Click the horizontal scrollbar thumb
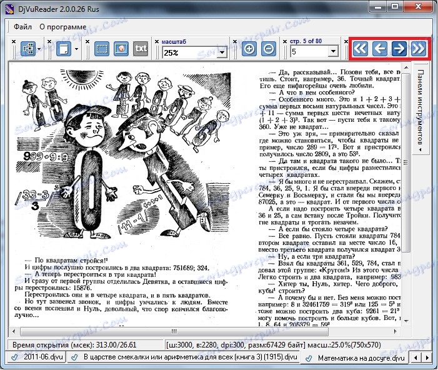 pos(174,331)
